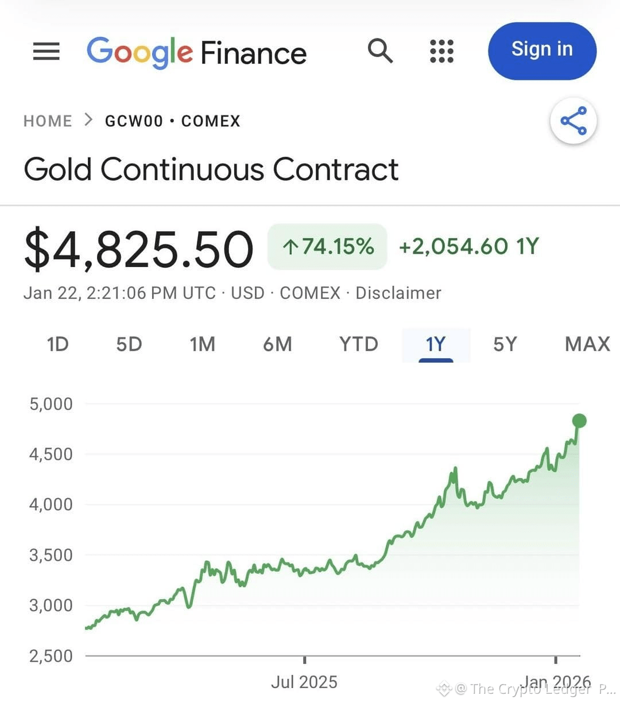Click the share icon button

click(x=573, y=121)
